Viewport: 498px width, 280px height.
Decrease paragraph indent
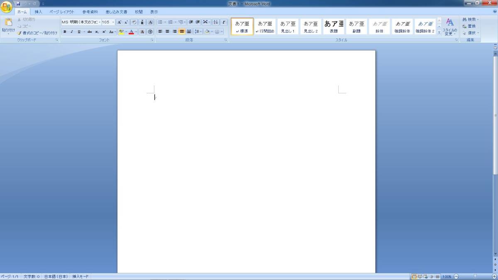point(191,22)
